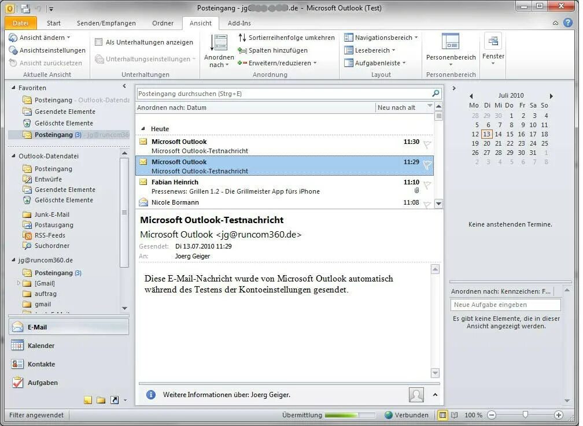Collapse the Favoriten section
This screenshot has width=583, height=426.
13,88
